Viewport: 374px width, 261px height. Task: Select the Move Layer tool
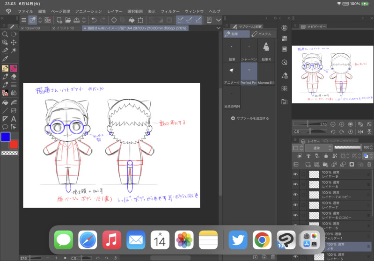coord(14,43)
